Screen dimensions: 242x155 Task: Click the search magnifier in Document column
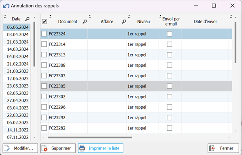coord(85,22)
